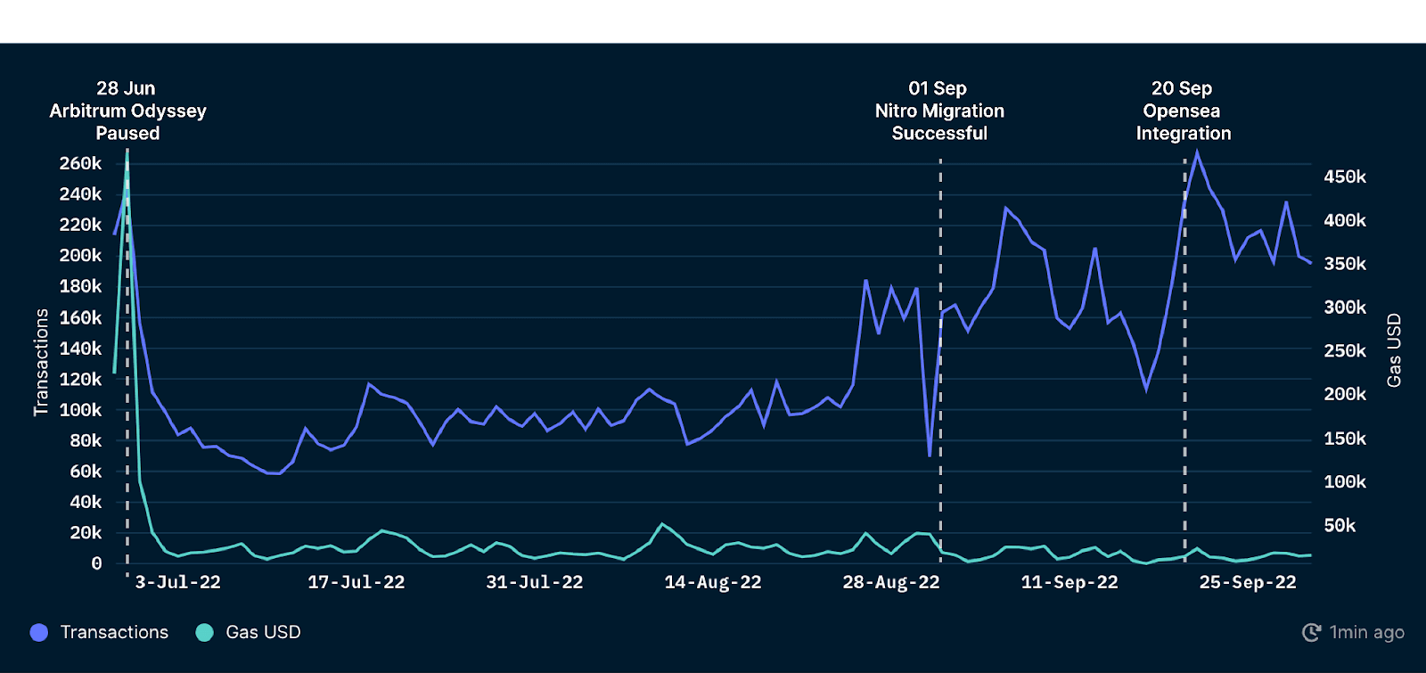The image size is (1426, 673).
Task: Click the purple Transactions legend dot
Action: [x=38, y=632]
